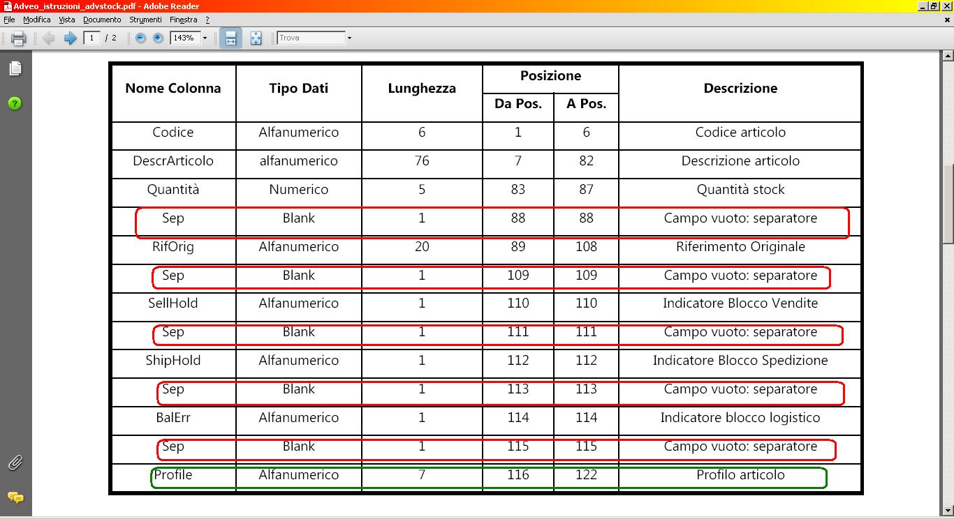This screenshot has width=954, height=519.
Task: Zoom out with the minus icon
Action: (140, 38)
